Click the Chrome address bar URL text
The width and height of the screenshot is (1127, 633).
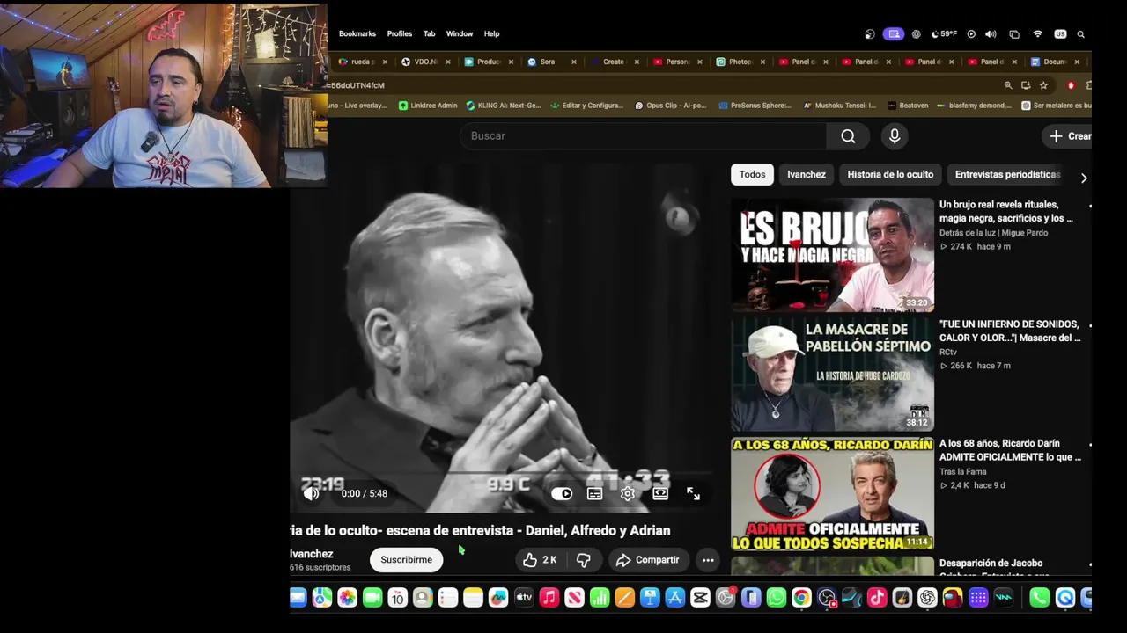357,85
